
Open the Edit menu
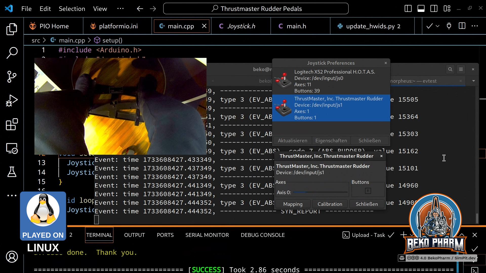coord(45,9)
